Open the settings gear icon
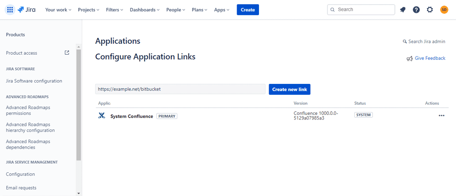The height and width of the screenshot is (196, 456). [430, 10]
